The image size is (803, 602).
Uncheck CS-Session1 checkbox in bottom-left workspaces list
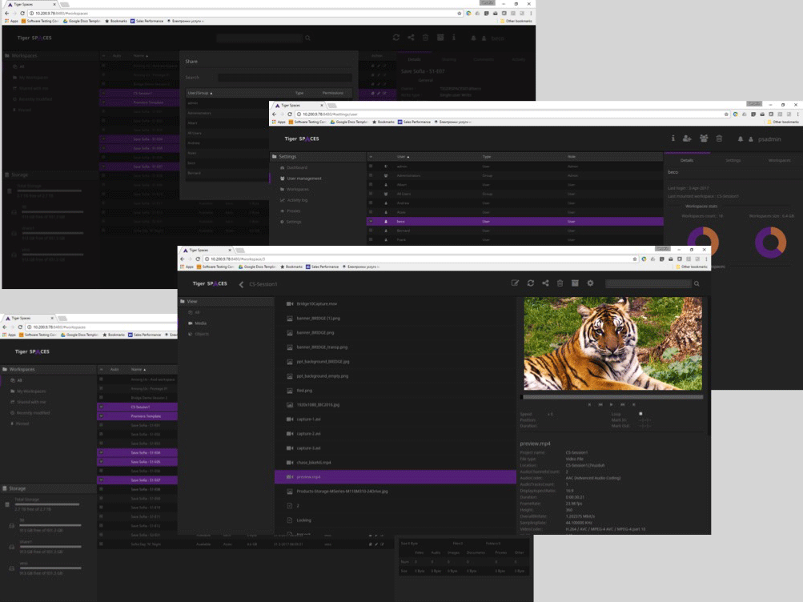coord(101,407)
